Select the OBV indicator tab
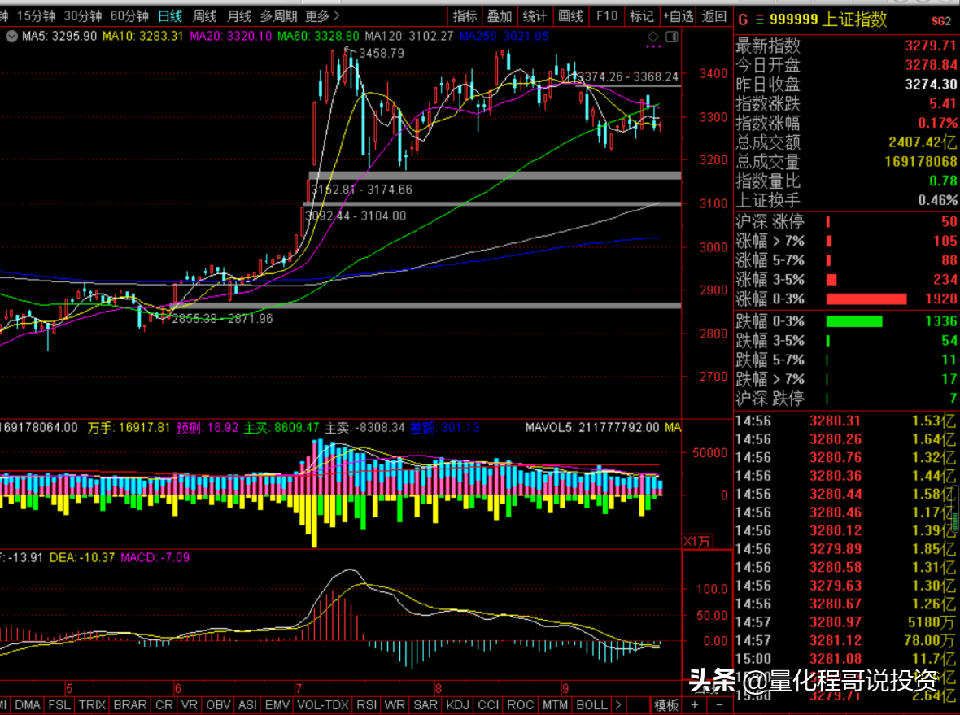 coord(218,705)
